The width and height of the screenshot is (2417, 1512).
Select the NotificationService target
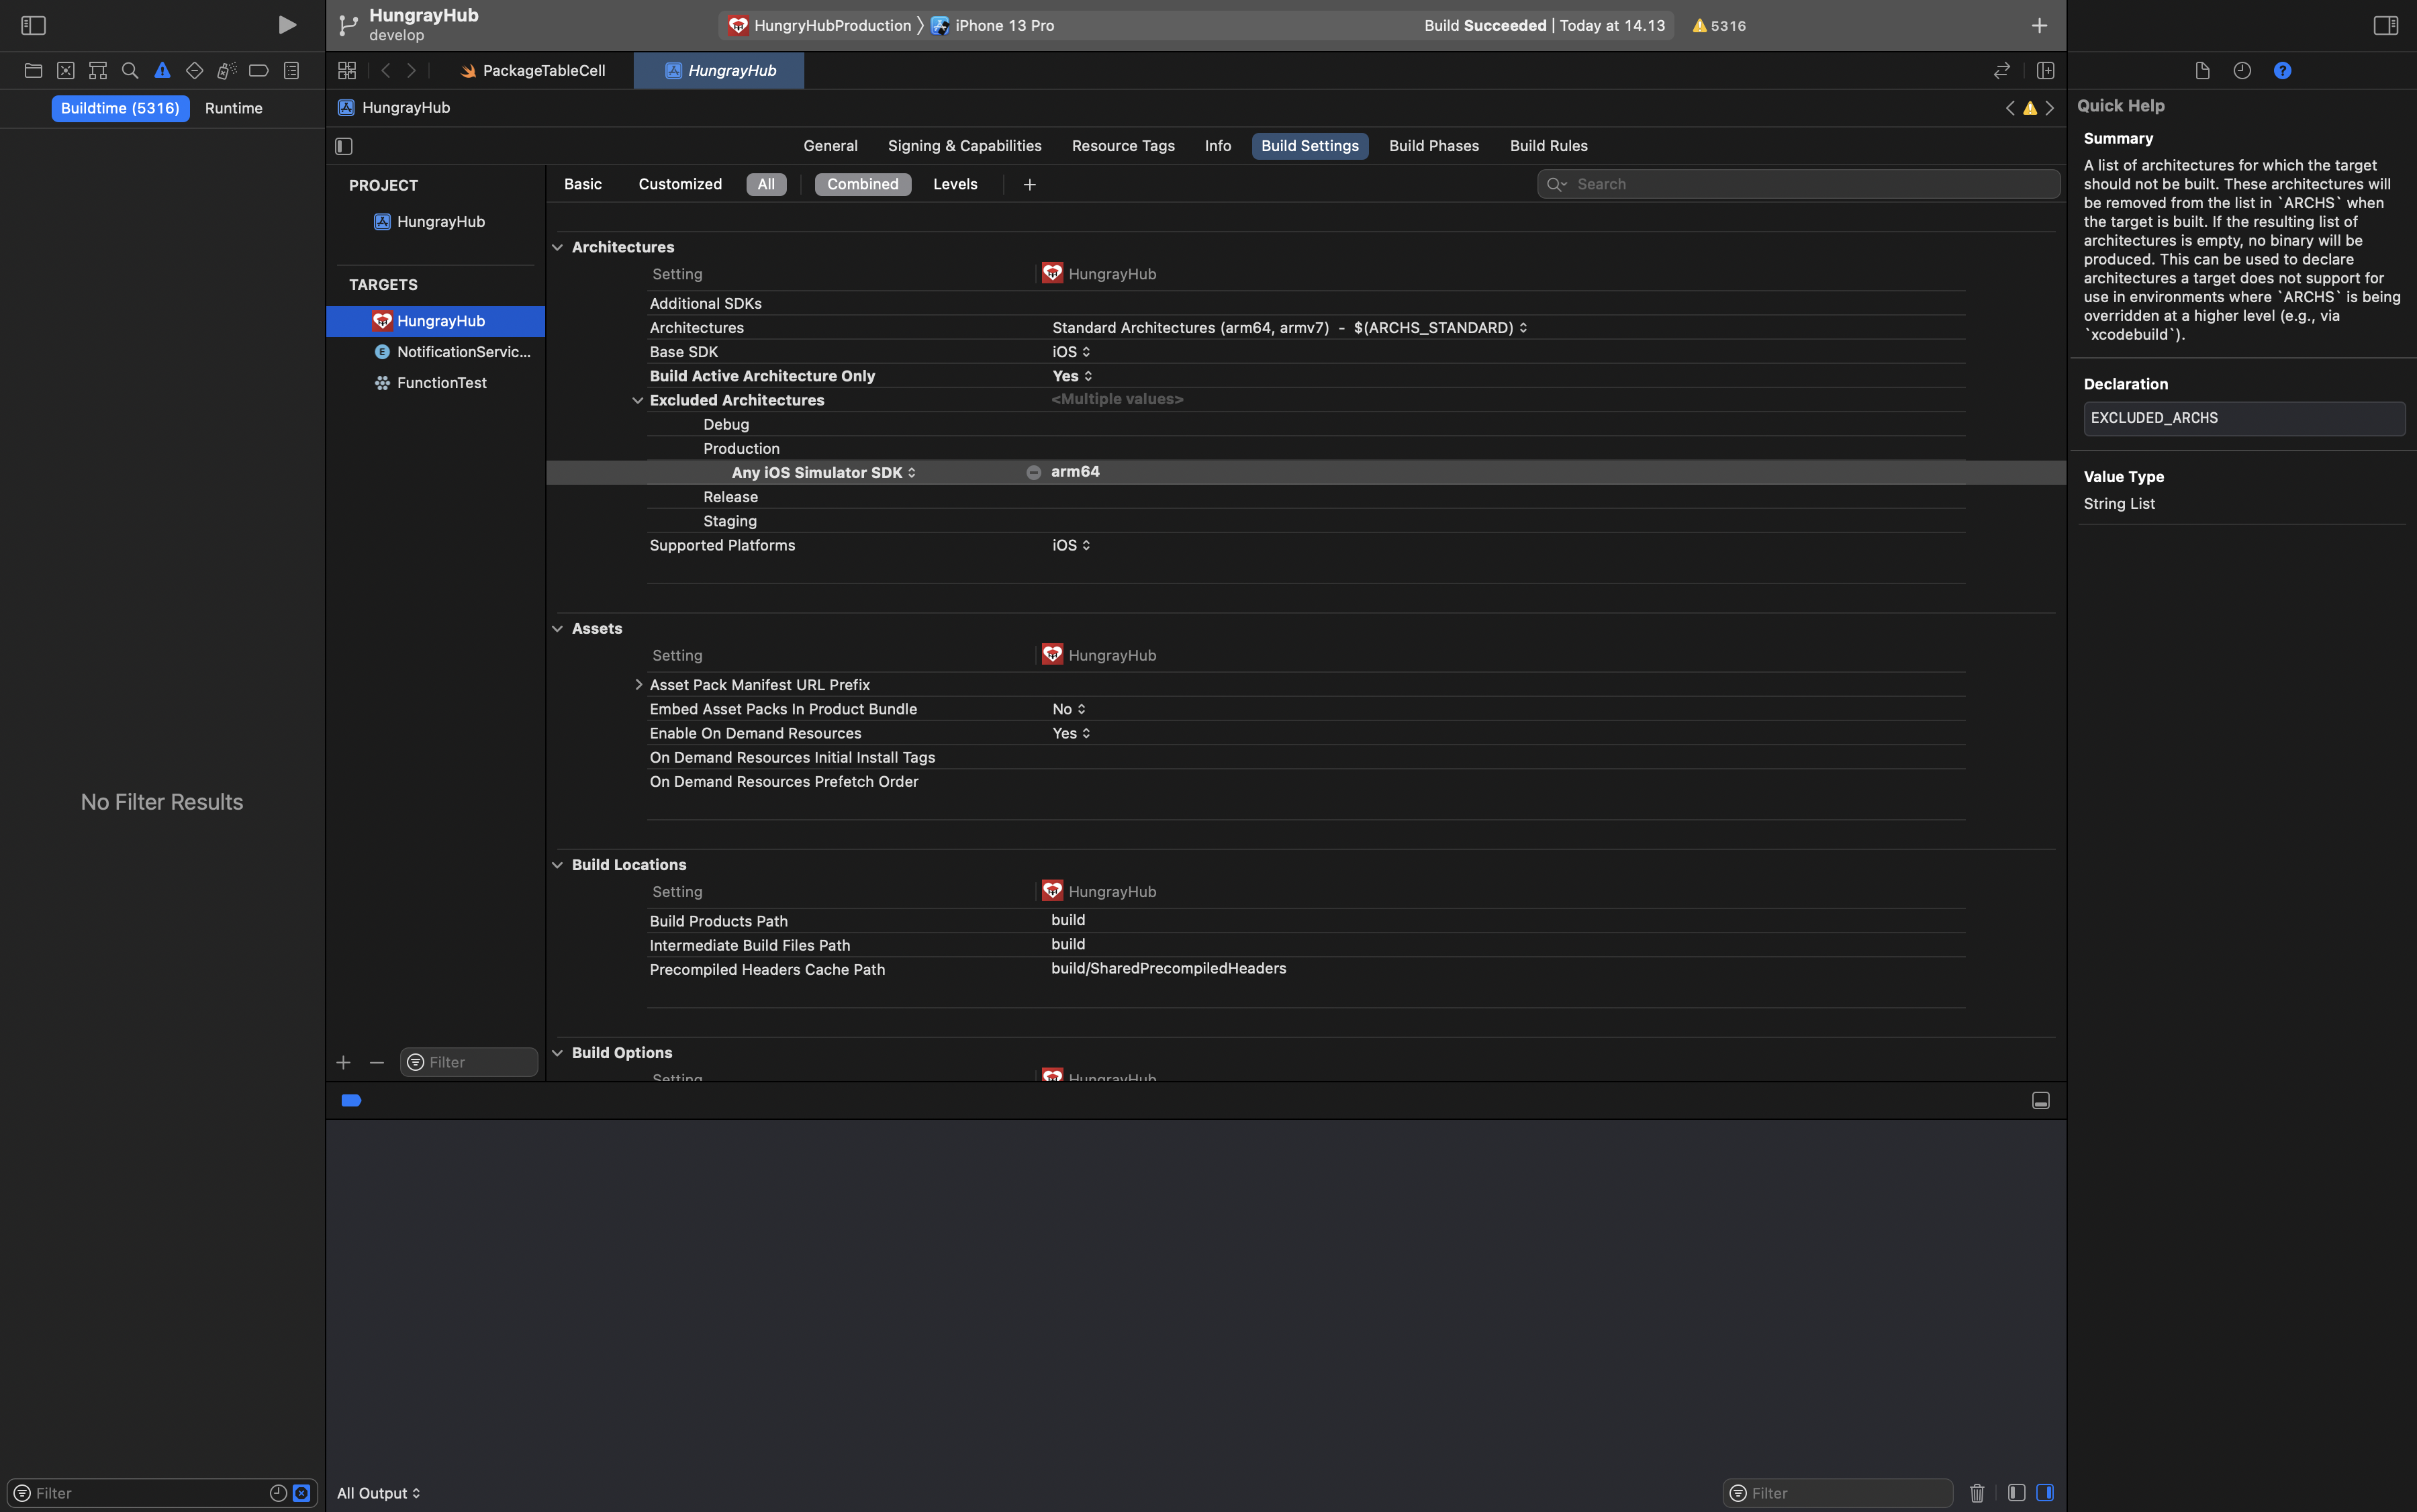[462, 352]
